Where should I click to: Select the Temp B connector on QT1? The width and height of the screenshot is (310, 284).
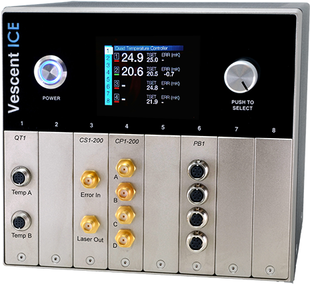(21, 221)
